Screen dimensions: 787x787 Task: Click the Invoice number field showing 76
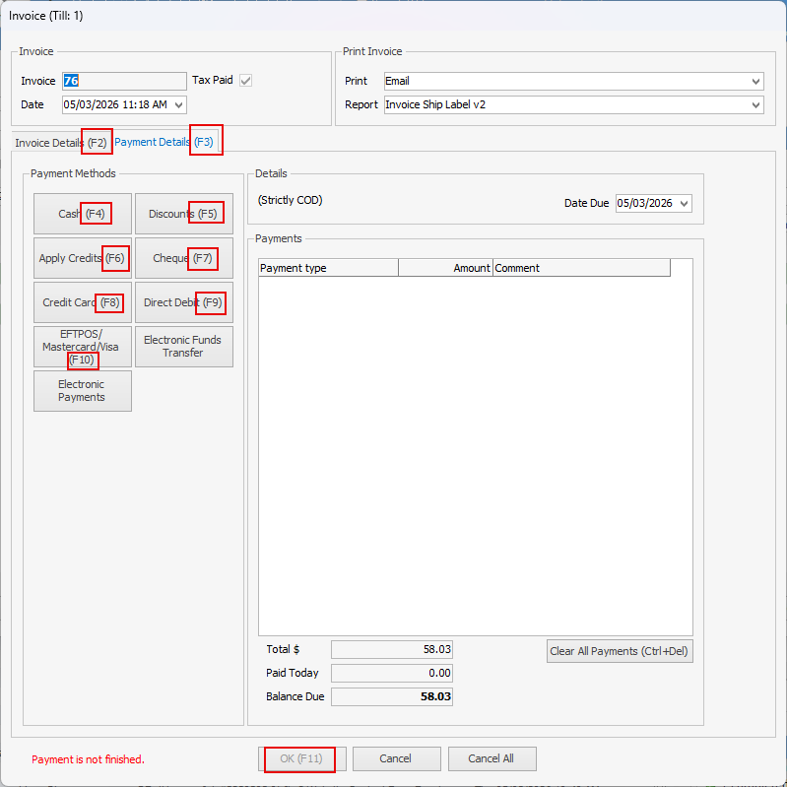coord(124,81)
